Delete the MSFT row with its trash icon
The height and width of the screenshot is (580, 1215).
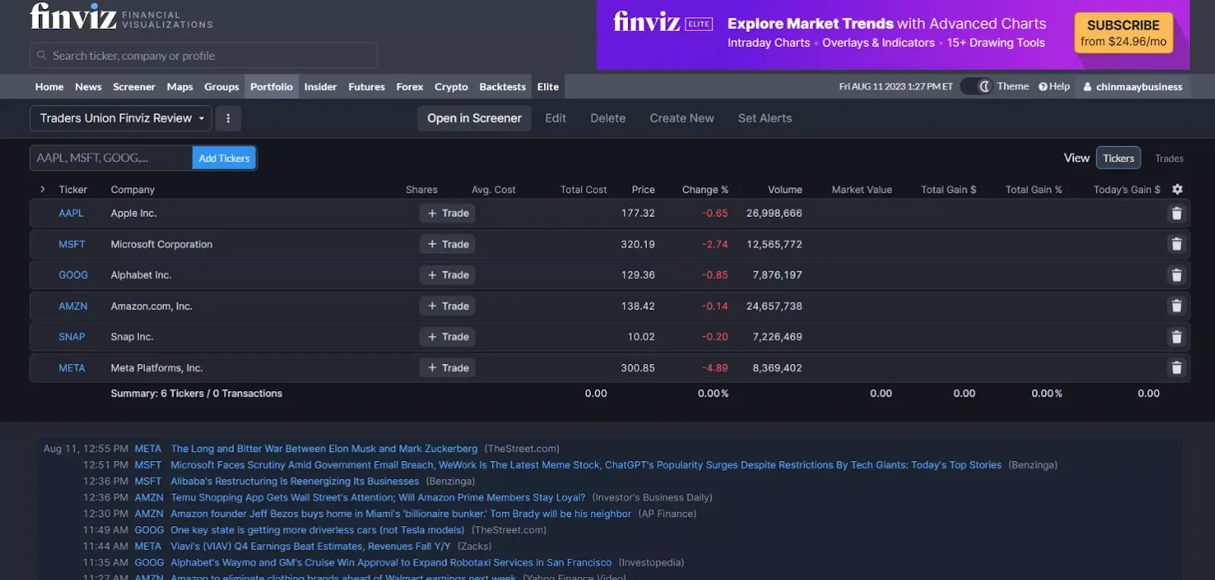pyautogui.click(x=1176, y=244)
